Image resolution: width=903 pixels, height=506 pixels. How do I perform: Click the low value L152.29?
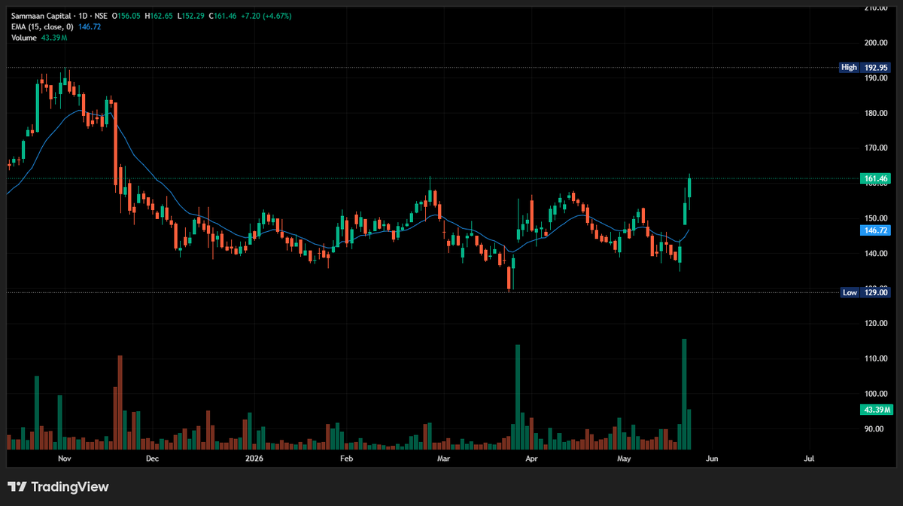[193, 16]
